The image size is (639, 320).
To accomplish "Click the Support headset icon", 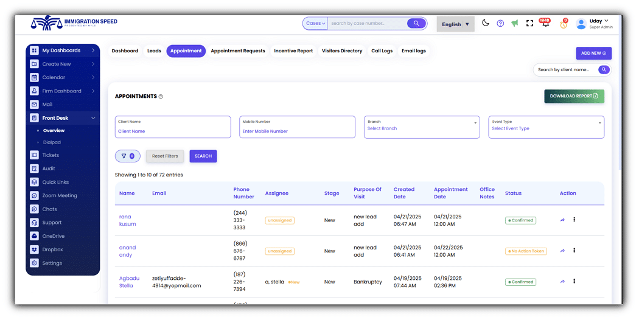I will 34,223.
